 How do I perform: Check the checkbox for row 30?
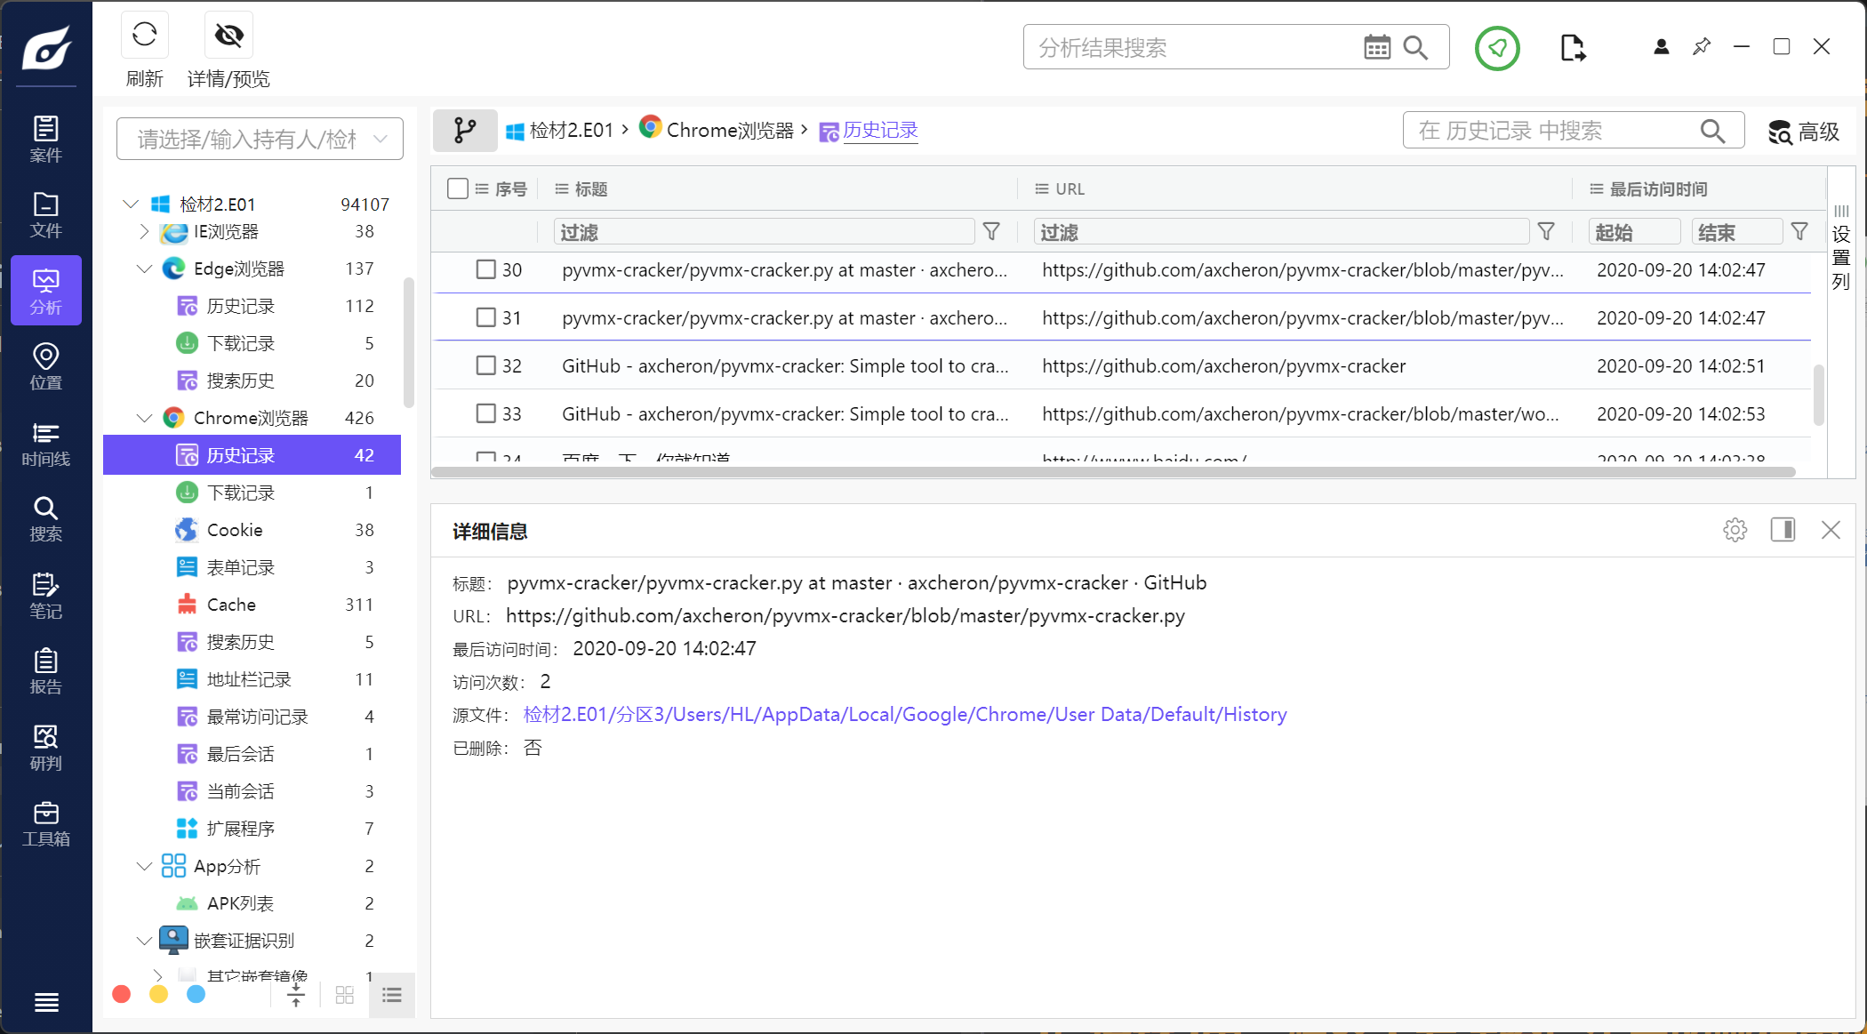(485, 269)
